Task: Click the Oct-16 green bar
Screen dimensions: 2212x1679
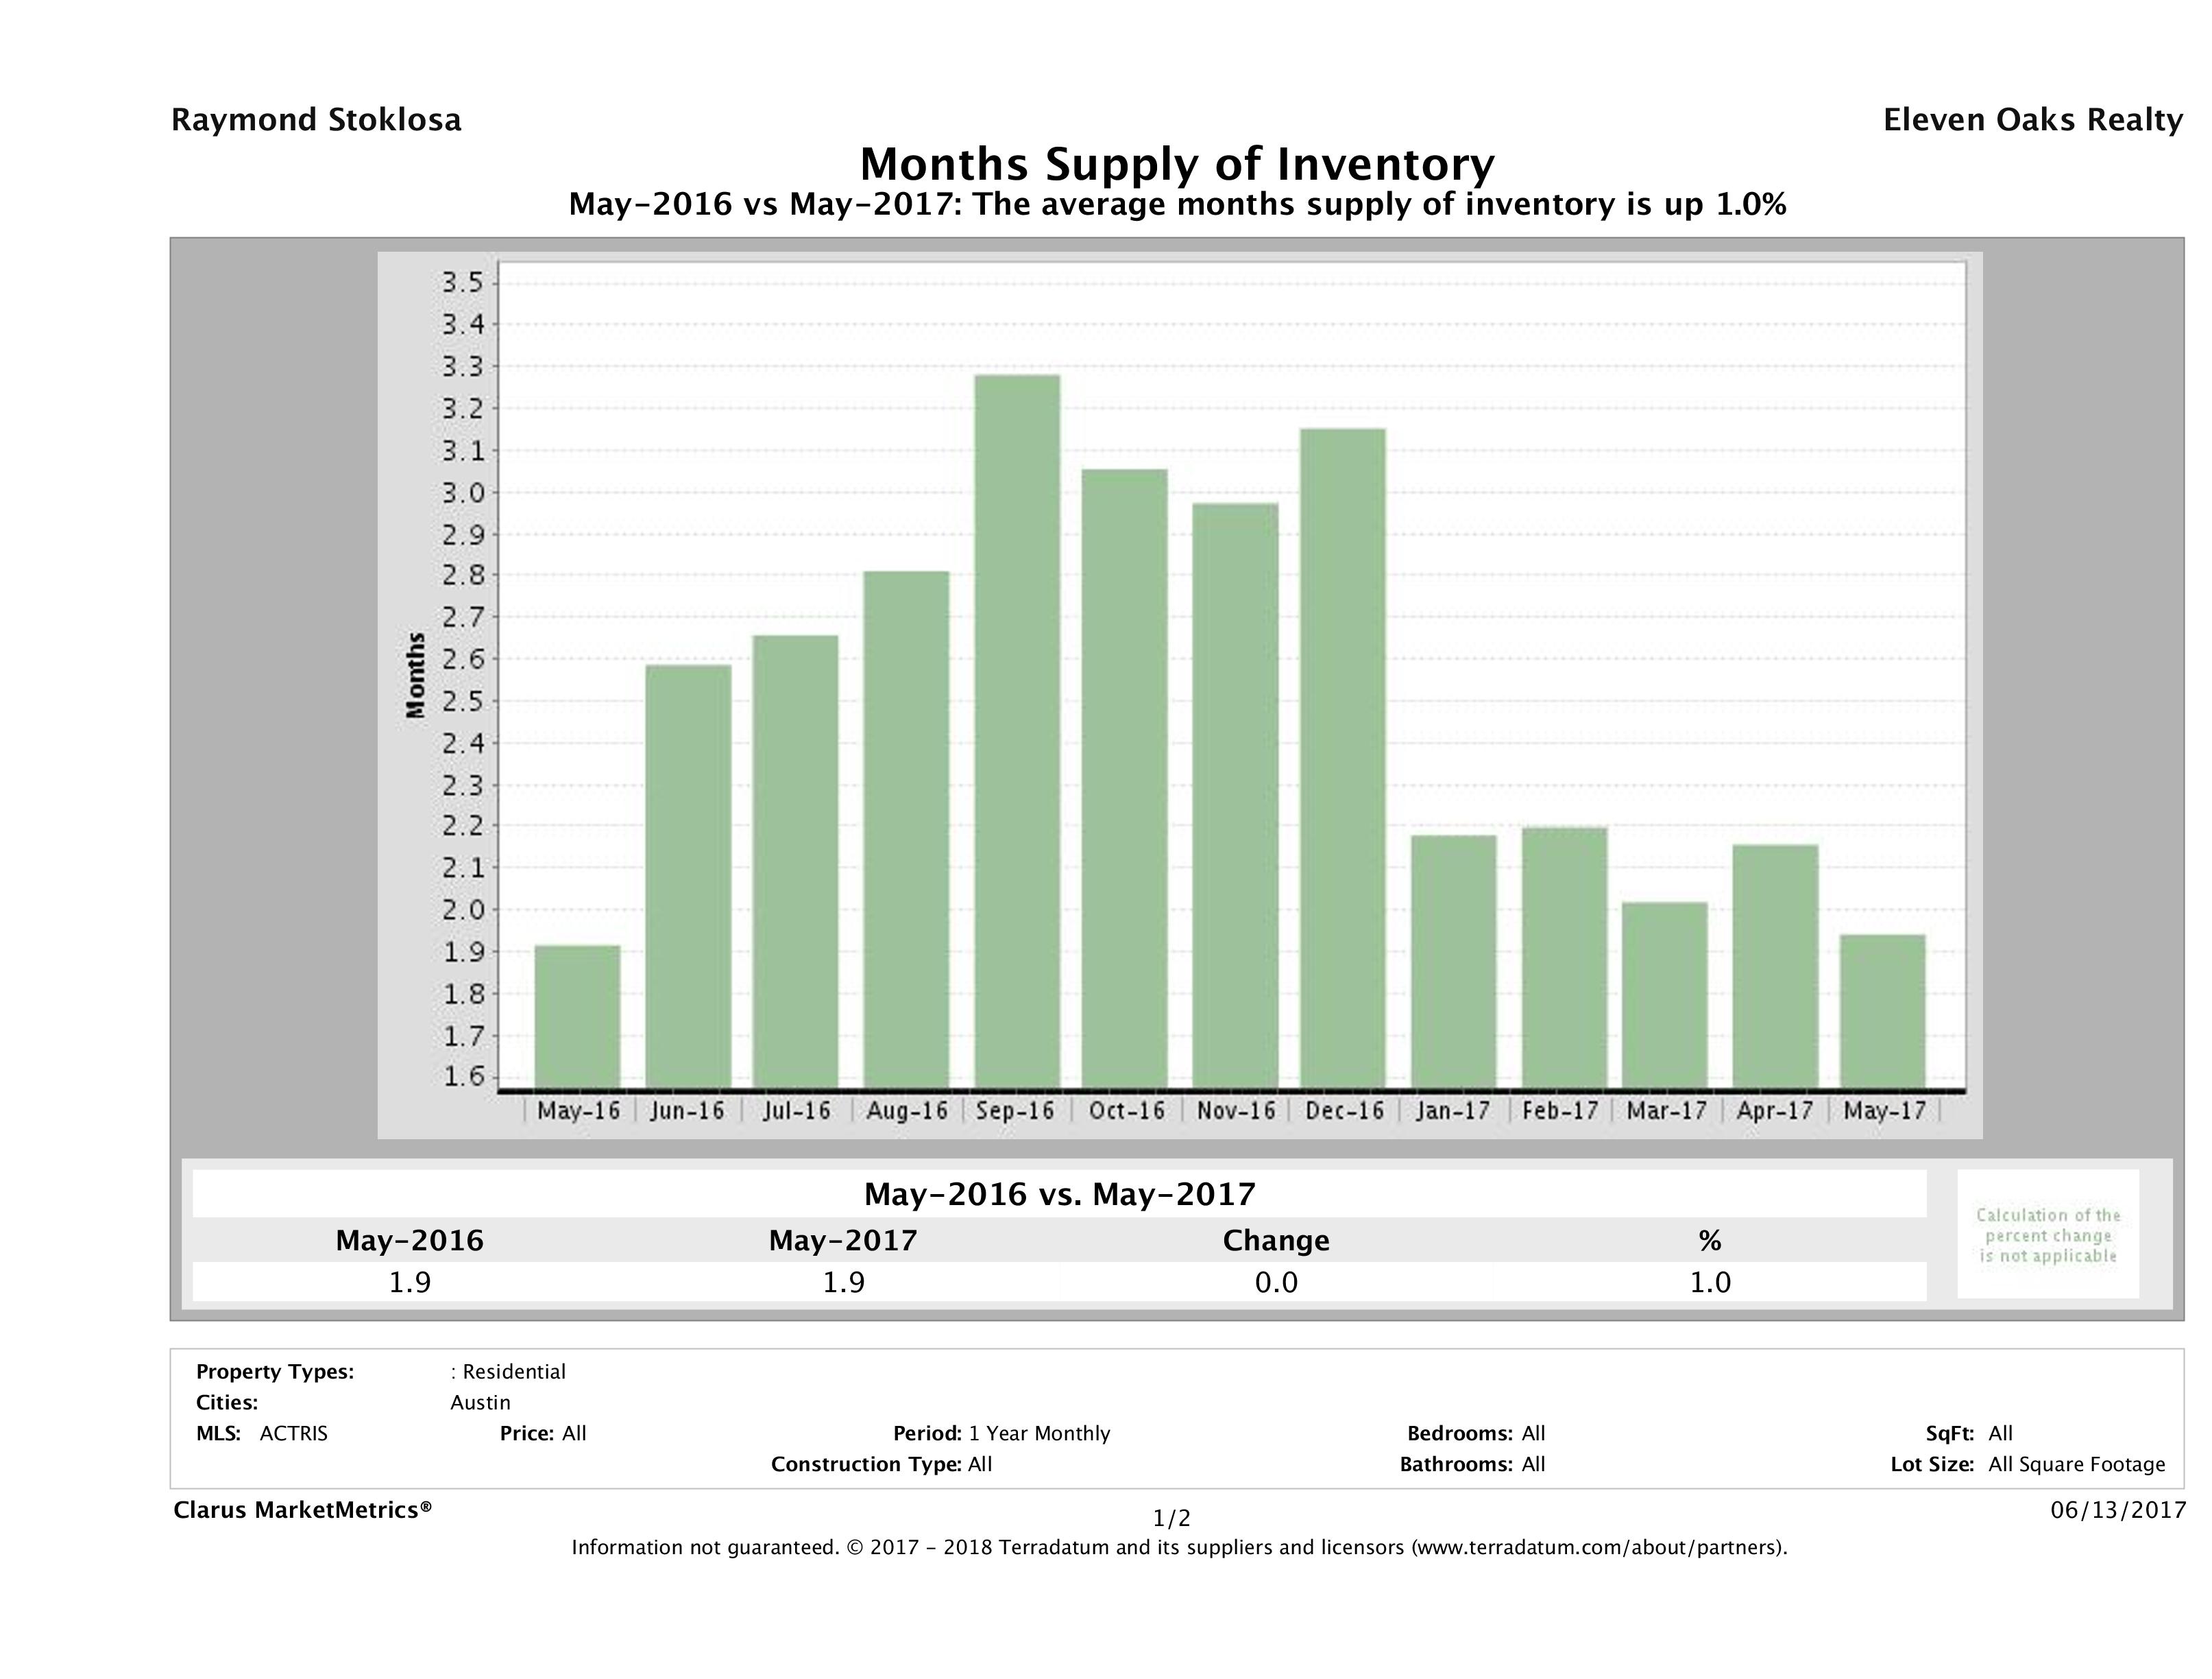Action: pos(1124,778)
